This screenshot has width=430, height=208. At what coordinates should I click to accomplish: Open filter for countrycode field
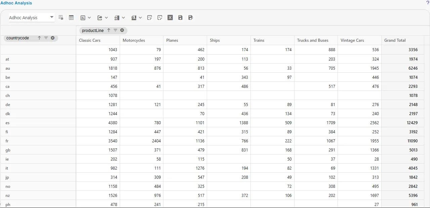click(46, 38)
